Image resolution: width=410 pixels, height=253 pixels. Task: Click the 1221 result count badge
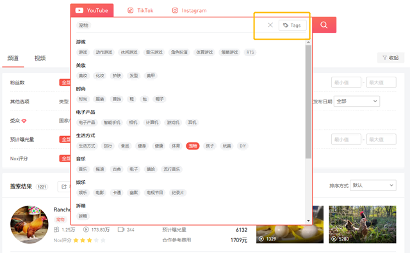click(42, 187)
